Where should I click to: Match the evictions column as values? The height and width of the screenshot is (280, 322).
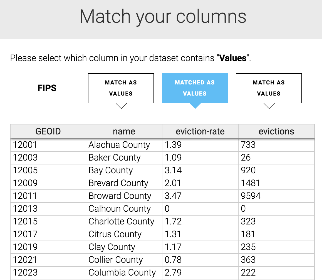(269, 88)
